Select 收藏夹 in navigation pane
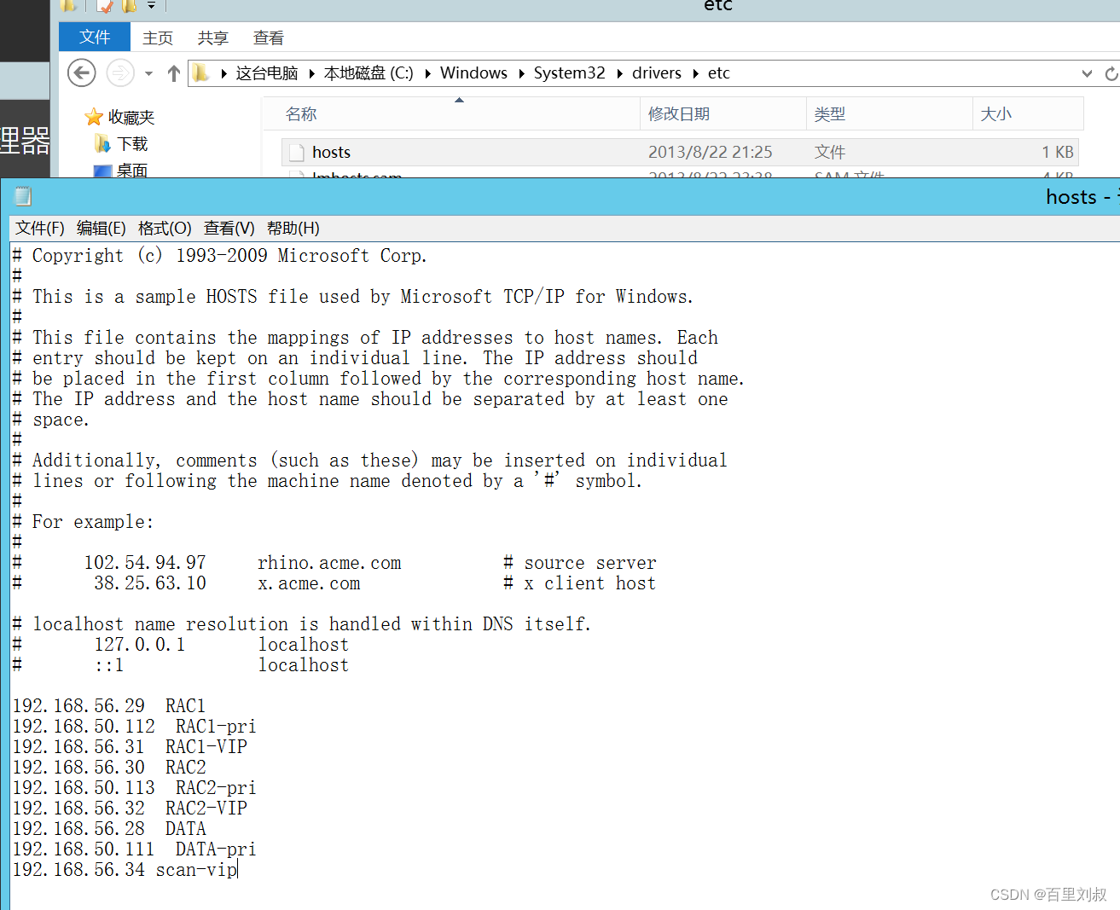 [x=131, y=118]
